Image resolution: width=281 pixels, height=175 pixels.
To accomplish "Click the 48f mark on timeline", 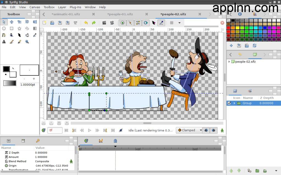I will tap(138, 149).
